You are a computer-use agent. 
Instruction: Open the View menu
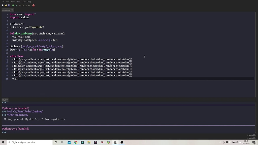13,2
